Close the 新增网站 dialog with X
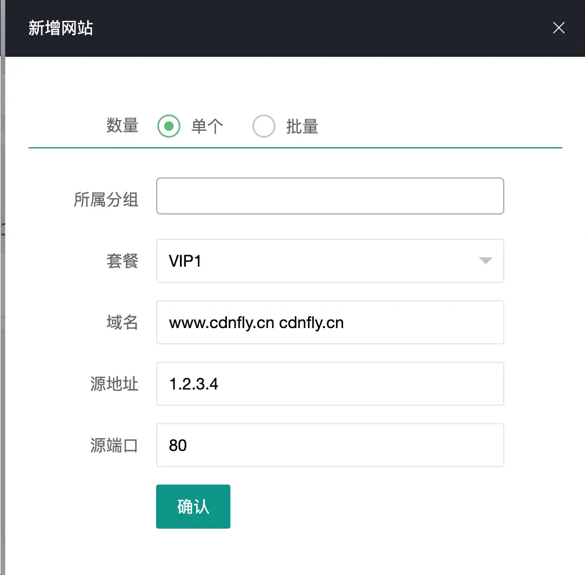Screen dimensions: 585x575 (x=558, y=28)
